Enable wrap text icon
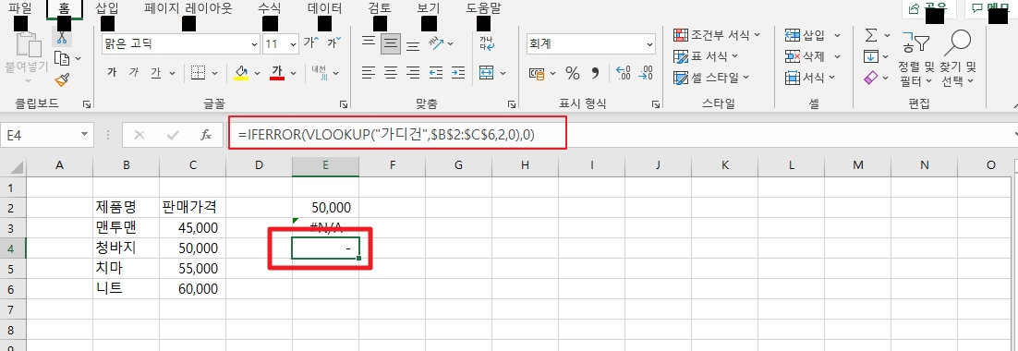1018x351 pixels. tap(487, 43)
